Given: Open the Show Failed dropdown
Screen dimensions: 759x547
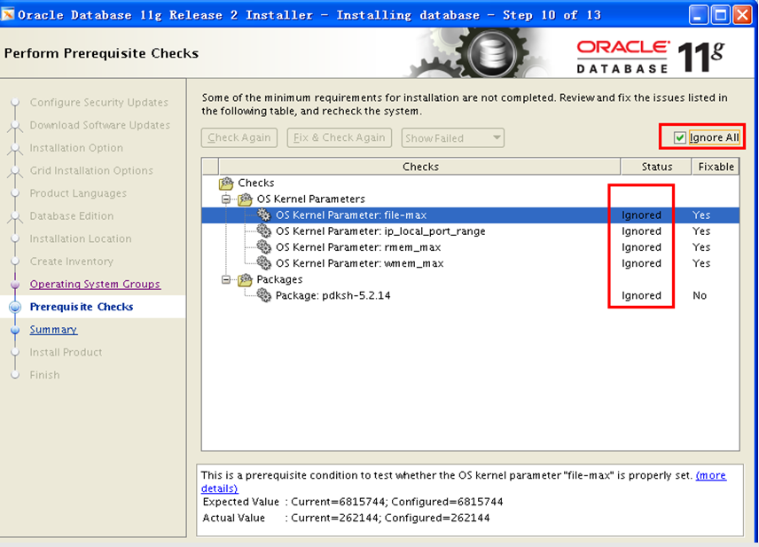Looking at the screenshot, I should 452,138.
